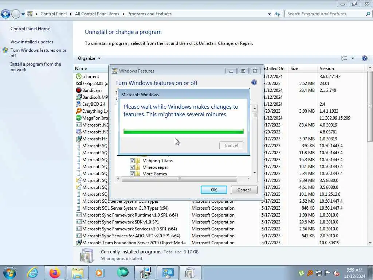The width and height of the screenshot is (373, 280).
Task: Open Windows Features help question-mark icon
Action: (x=254, y=82)
